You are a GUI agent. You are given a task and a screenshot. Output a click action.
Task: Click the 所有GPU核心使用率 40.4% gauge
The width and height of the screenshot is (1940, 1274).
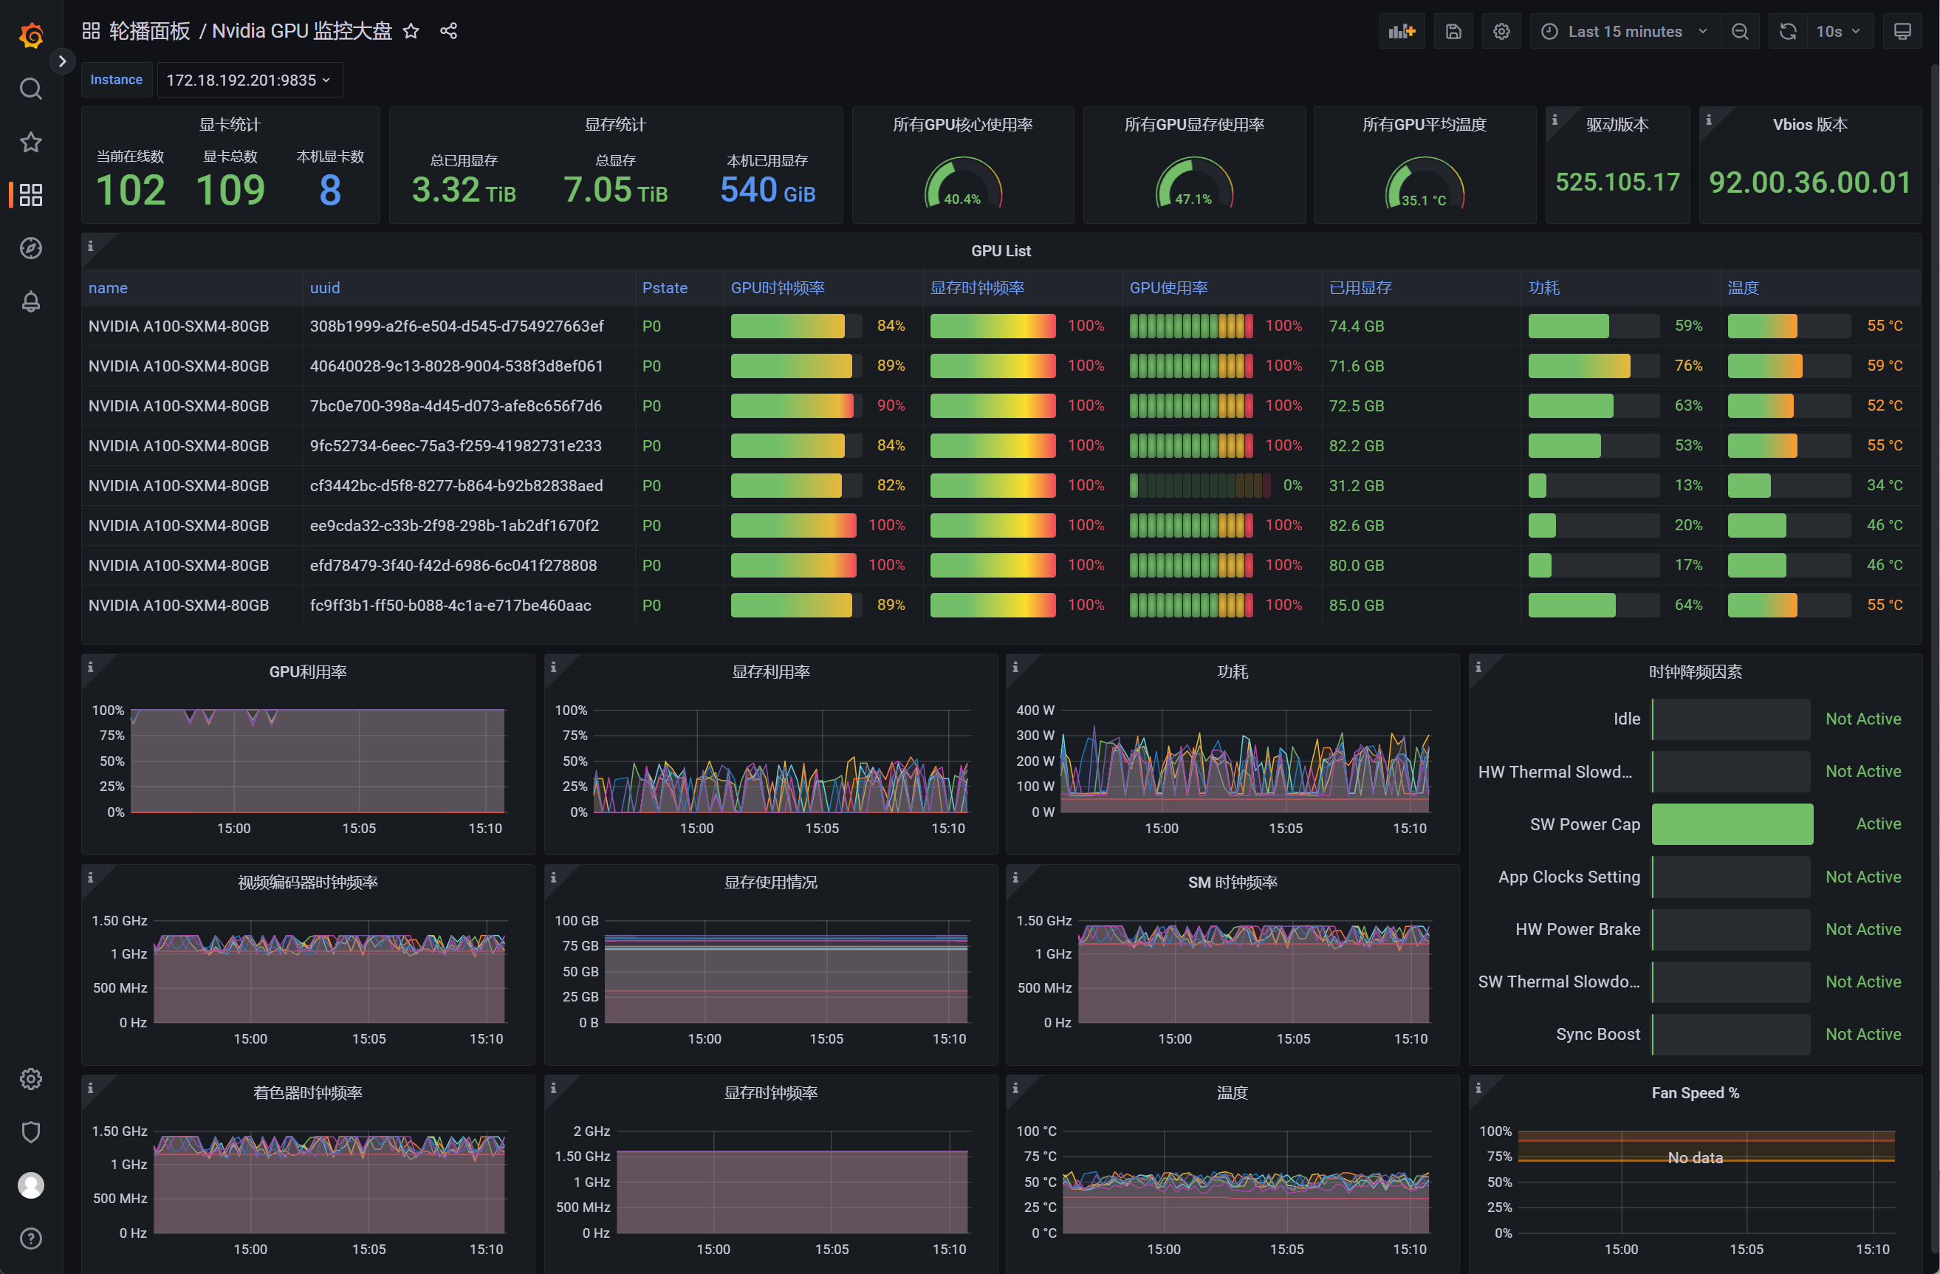tap(963, 183)
